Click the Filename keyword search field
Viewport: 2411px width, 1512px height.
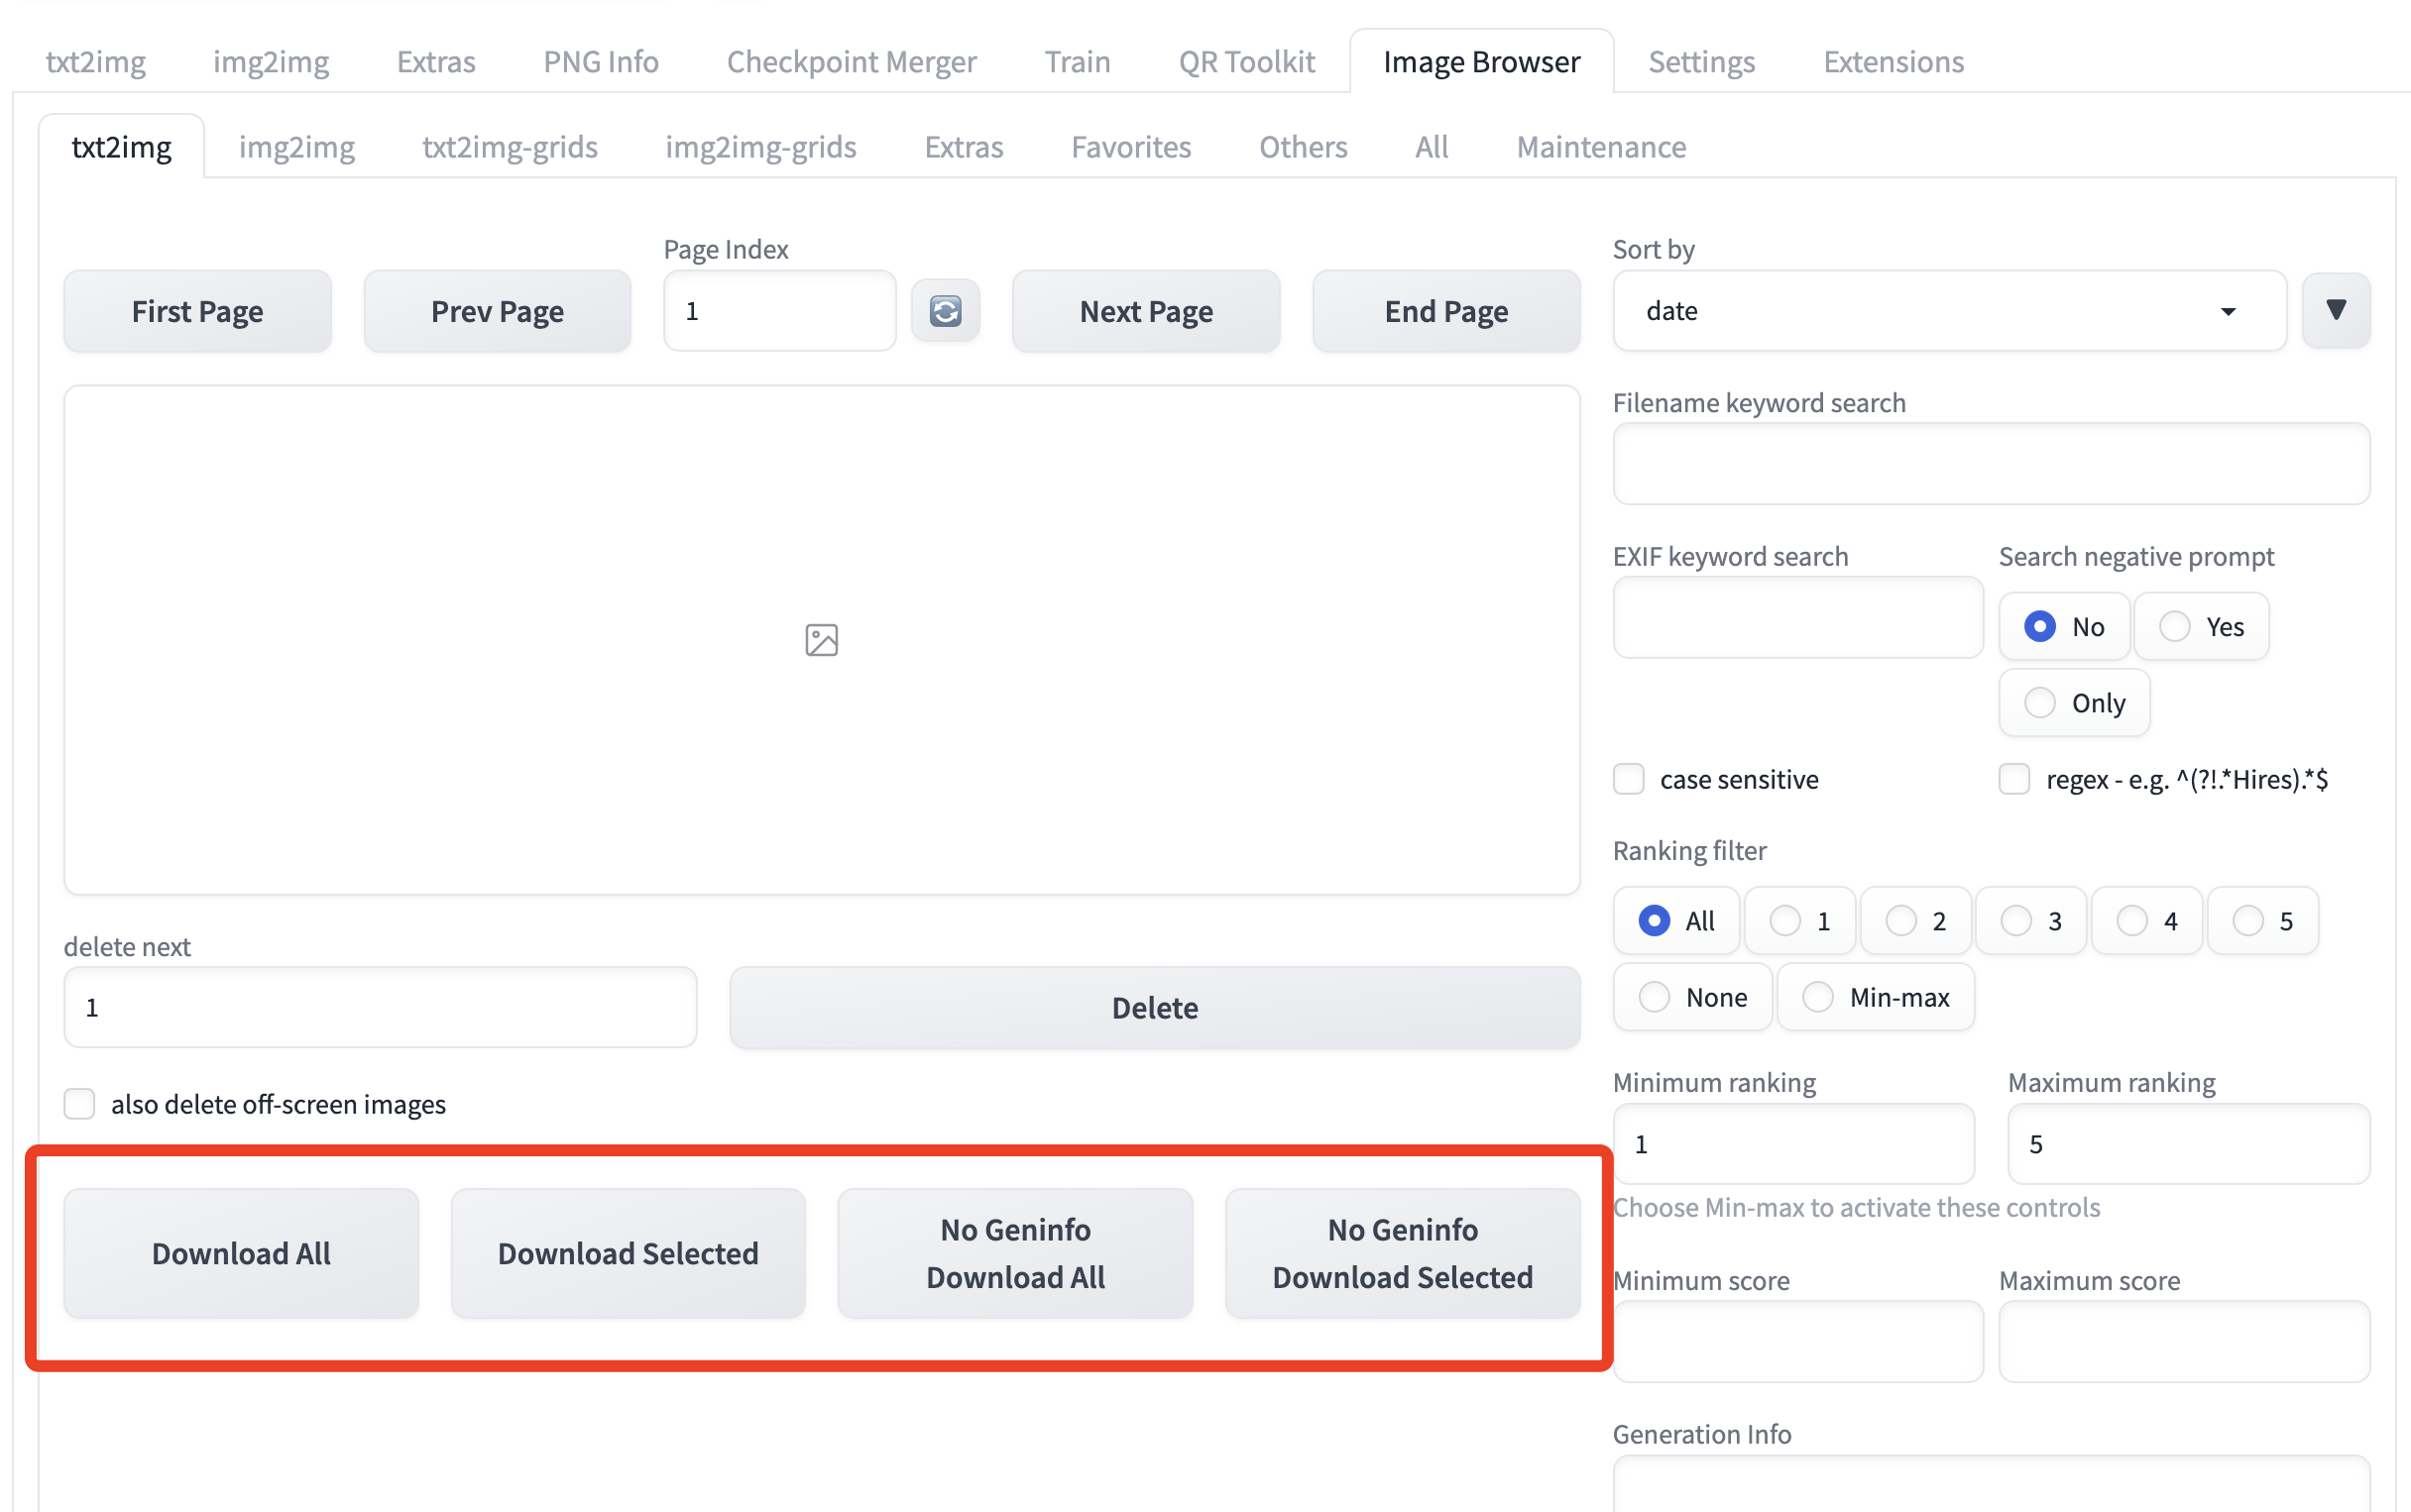coord(1990,464)
